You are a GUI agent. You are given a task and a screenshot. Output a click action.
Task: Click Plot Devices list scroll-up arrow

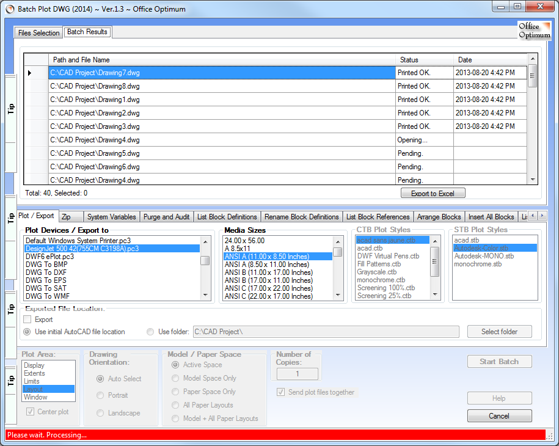tap(205, 241)
